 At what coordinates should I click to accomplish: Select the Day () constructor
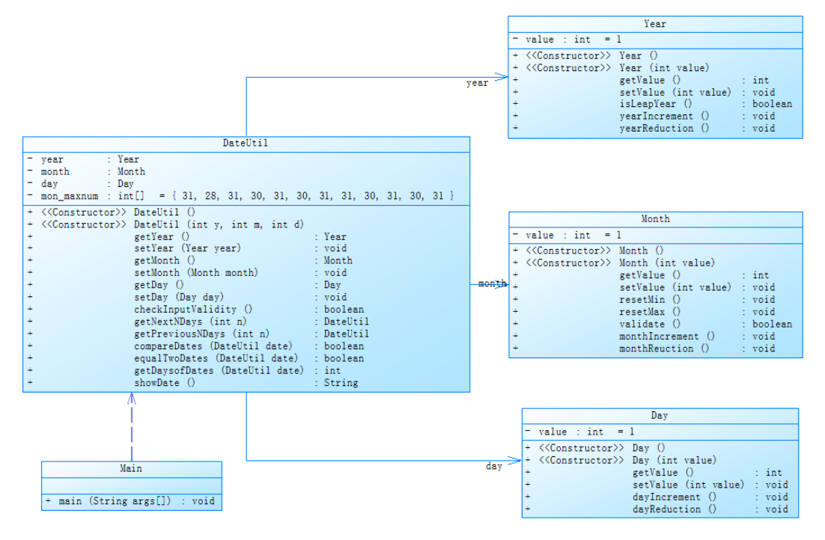point(596,448)
